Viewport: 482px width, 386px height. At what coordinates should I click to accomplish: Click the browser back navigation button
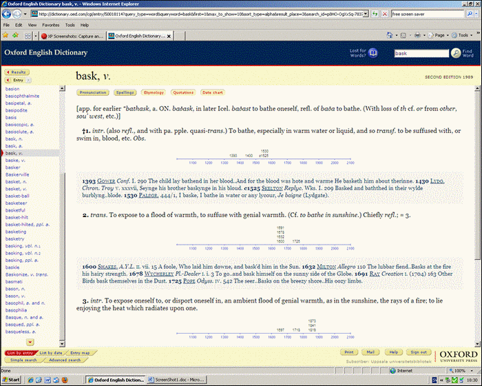tap(8, 14)
